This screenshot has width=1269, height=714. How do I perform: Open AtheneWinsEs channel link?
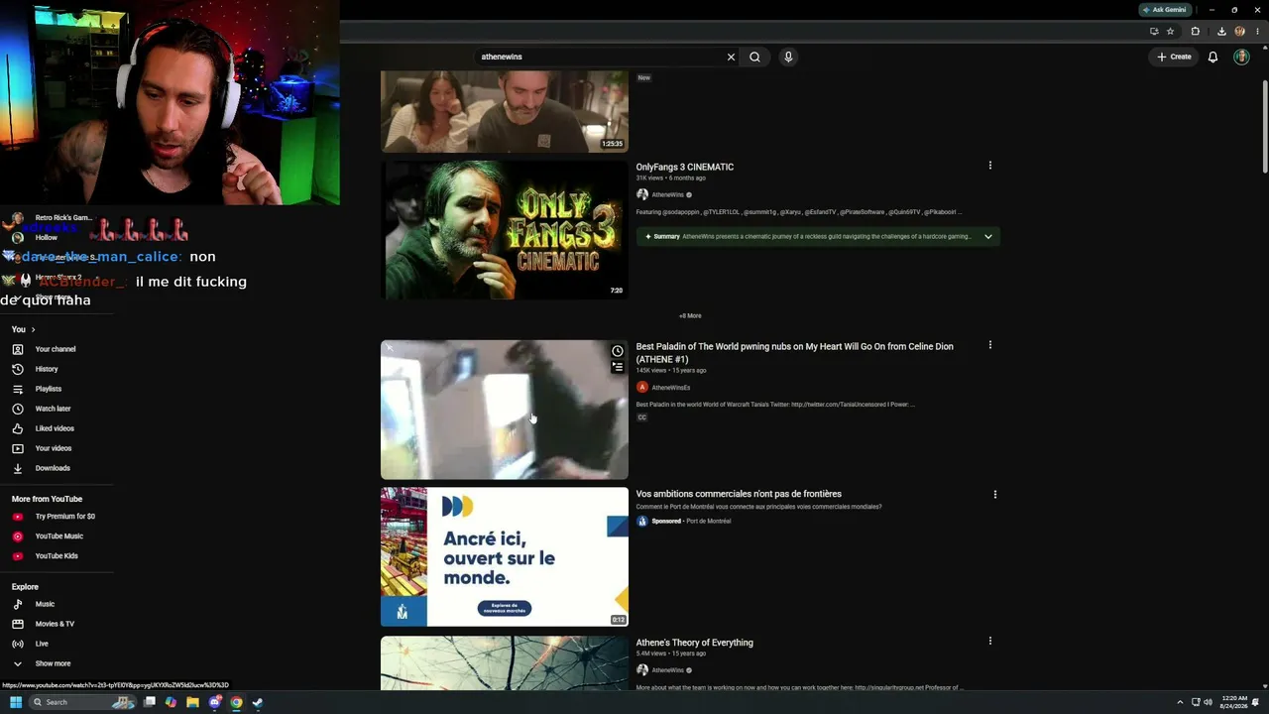[671, 388]
